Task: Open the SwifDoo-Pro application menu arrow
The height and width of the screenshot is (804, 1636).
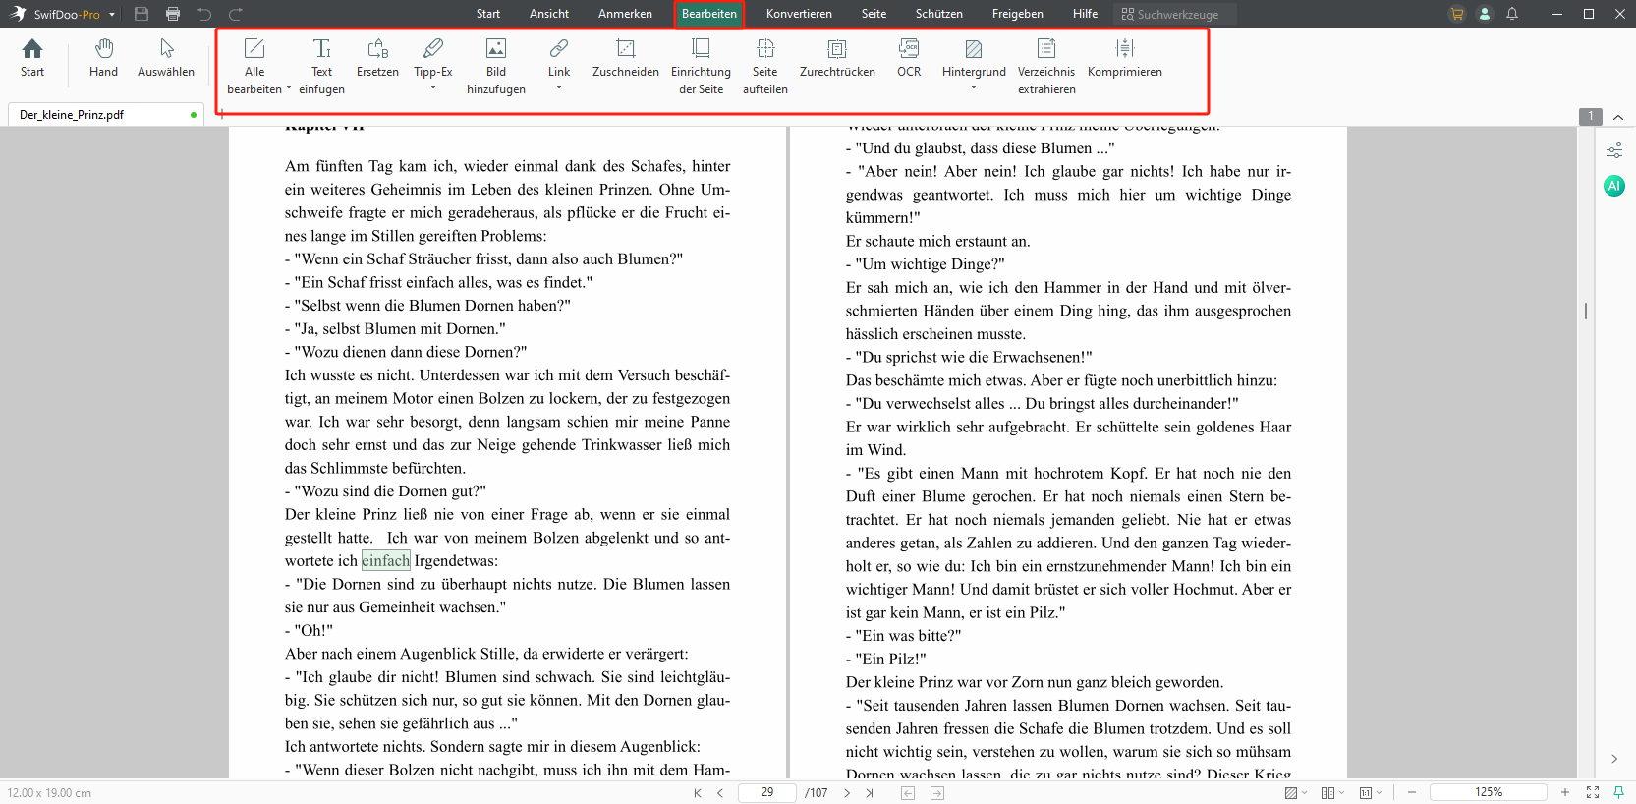Action: [112, 15]
